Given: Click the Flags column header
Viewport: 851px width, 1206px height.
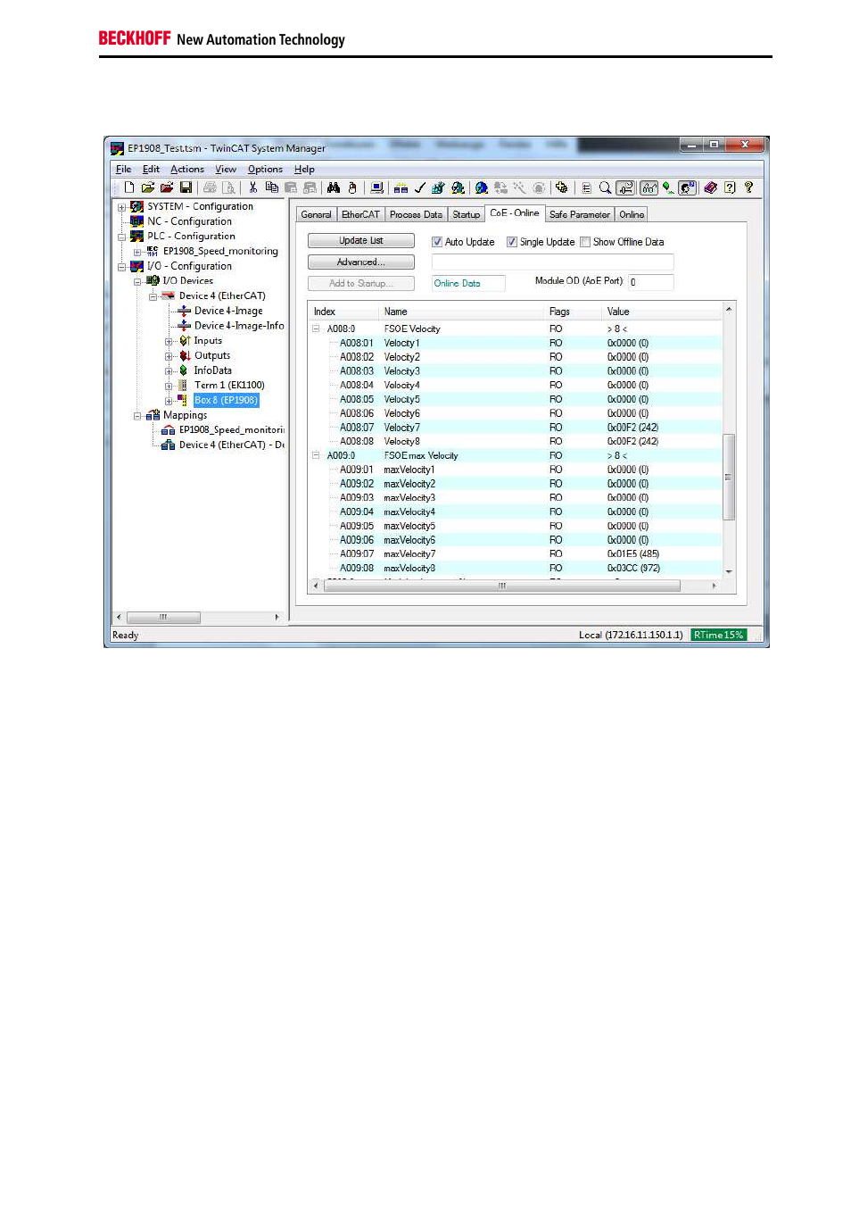Looking at the screenshot, I should pos(574,312).
